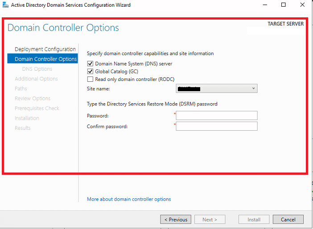The height and width of the screenshot is (229, 313).
Task: Focus the Confirm password field
Action: point(217,126)
